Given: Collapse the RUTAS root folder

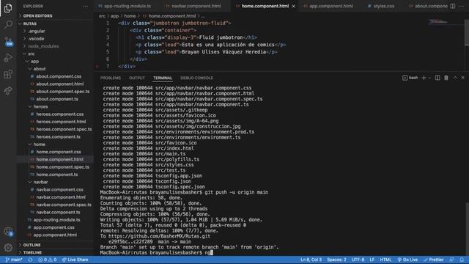Looking at the screenshot, I should (x=56, y=23).
